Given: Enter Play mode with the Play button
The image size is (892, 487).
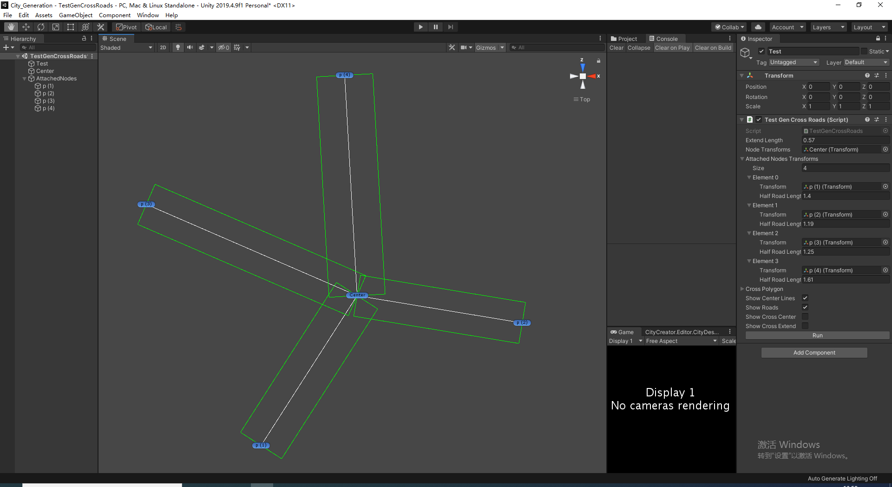Looking at the screenshot, I should coord(420,26).
